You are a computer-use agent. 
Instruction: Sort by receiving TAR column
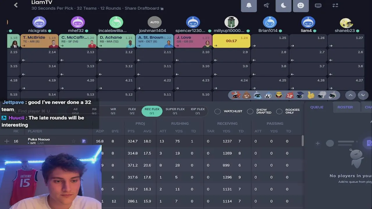pyautogui.click(x=210, y=131)
